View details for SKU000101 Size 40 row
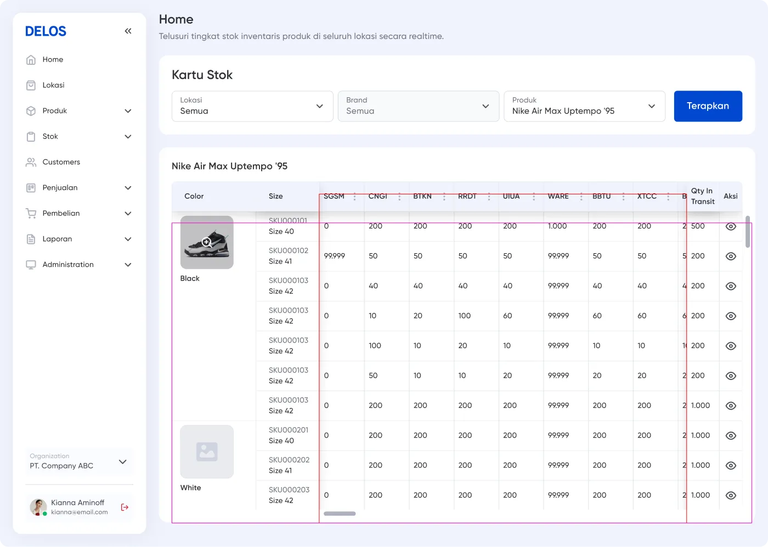The height and width of the screenshot is (547, 768). (x=731, y=226)
